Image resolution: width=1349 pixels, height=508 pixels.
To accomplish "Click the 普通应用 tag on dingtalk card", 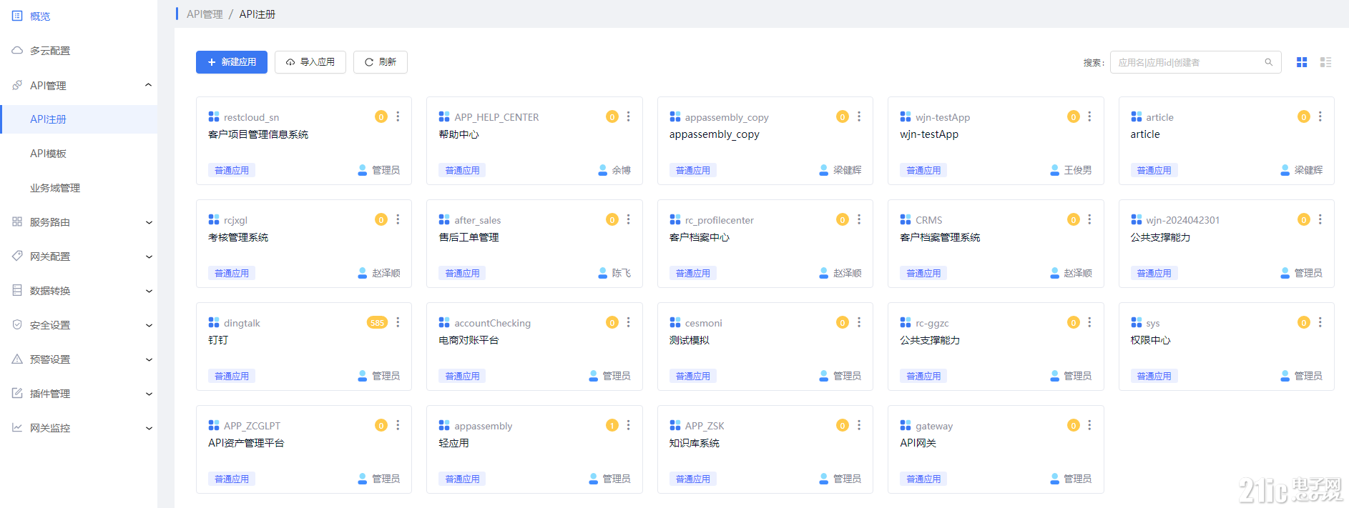I will click(x=232, y=376).
